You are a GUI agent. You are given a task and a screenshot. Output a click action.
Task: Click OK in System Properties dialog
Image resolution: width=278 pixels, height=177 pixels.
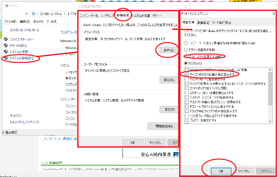[x=133, y=142]
